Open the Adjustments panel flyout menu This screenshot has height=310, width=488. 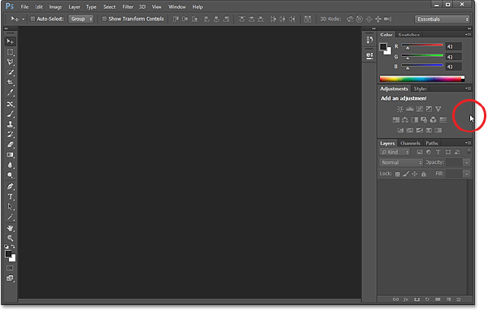tap(468, 88)
